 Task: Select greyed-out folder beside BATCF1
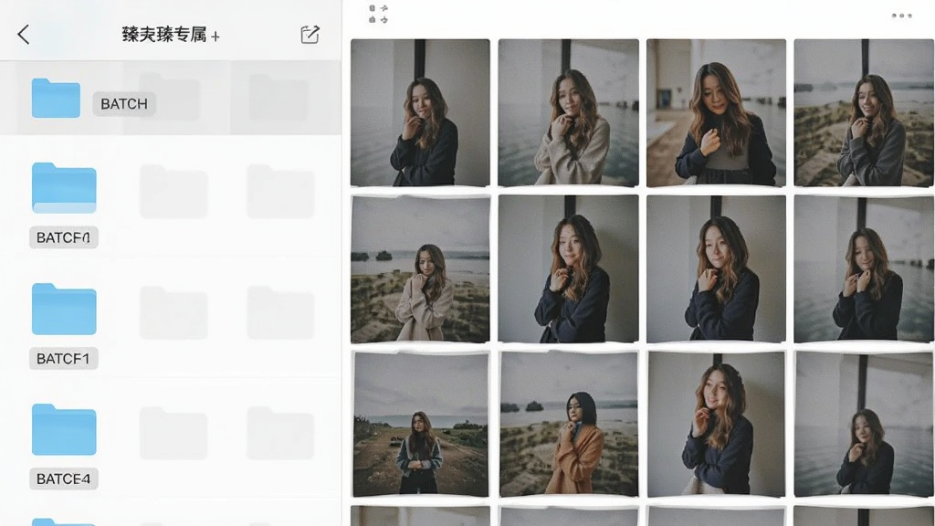point(173,312)
